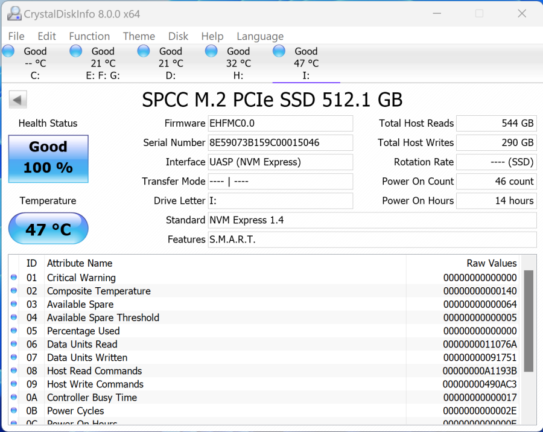Click the Standard field NVM Express 1.4
The height and width of the screenshot is (432, 543).
372,220
